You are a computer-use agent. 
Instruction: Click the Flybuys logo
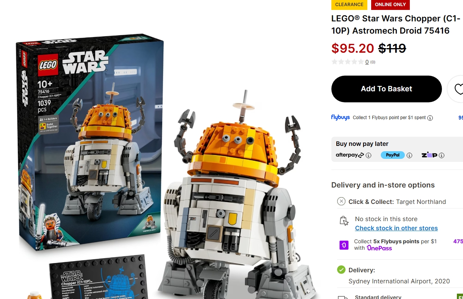(x=341, y=117)
